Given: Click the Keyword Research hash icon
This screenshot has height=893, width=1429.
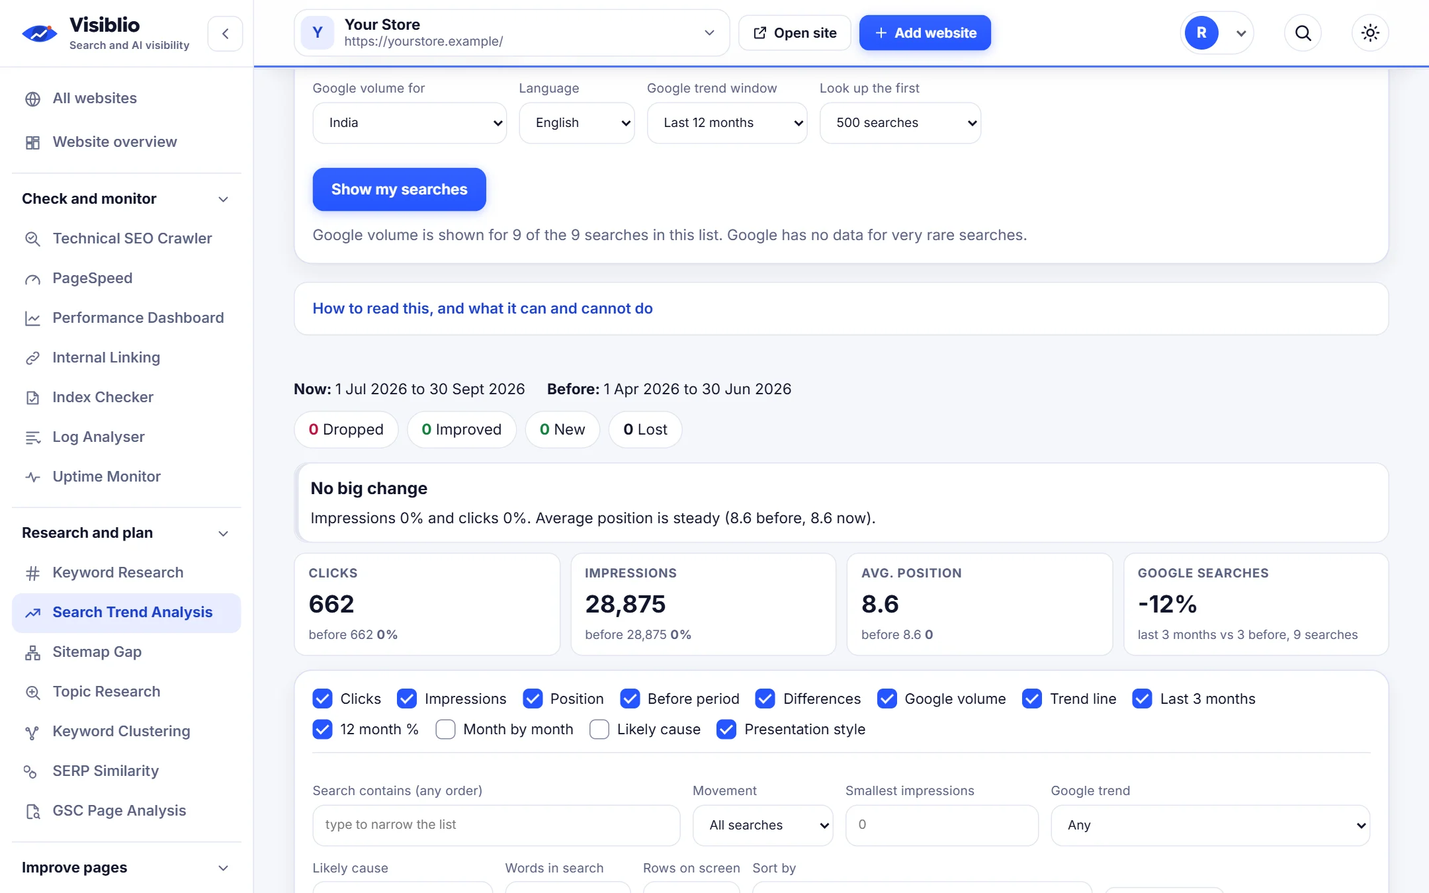Looking at the screenshot, I should 32,574.
